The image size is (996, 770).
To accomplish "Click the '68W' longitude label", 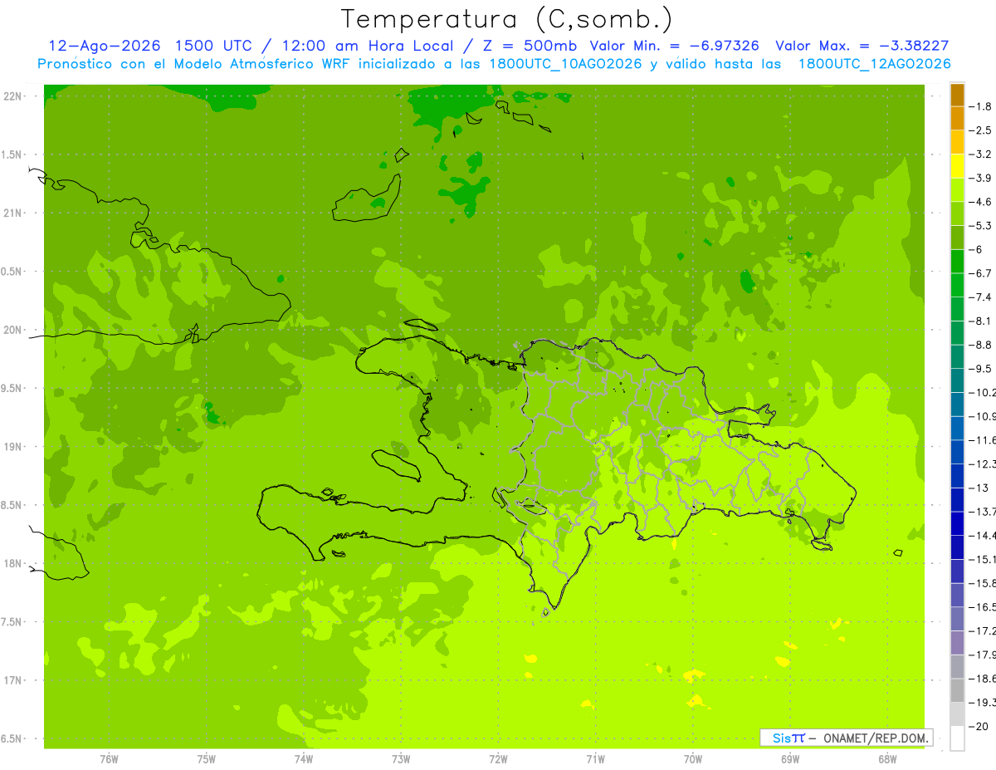I will [886, 759].
